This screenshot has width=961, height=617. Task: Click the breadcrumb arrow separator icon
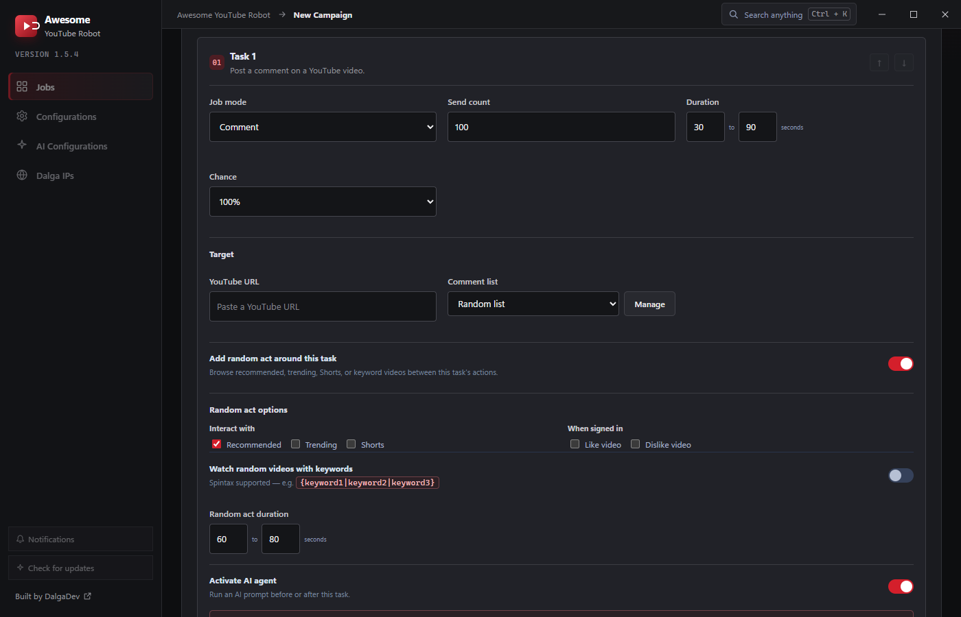click(x=282, y=14)
